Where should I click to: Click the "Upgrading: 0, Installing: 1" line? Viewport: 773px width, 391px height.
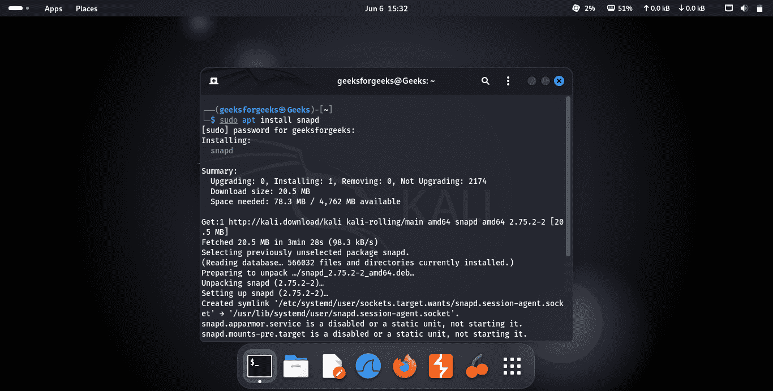pyautogui.click(x=349, y=181)
